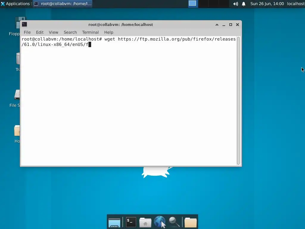305x229 pixels.
Task: Open the File menu in terminal
Action: click(x=27, y=32)
